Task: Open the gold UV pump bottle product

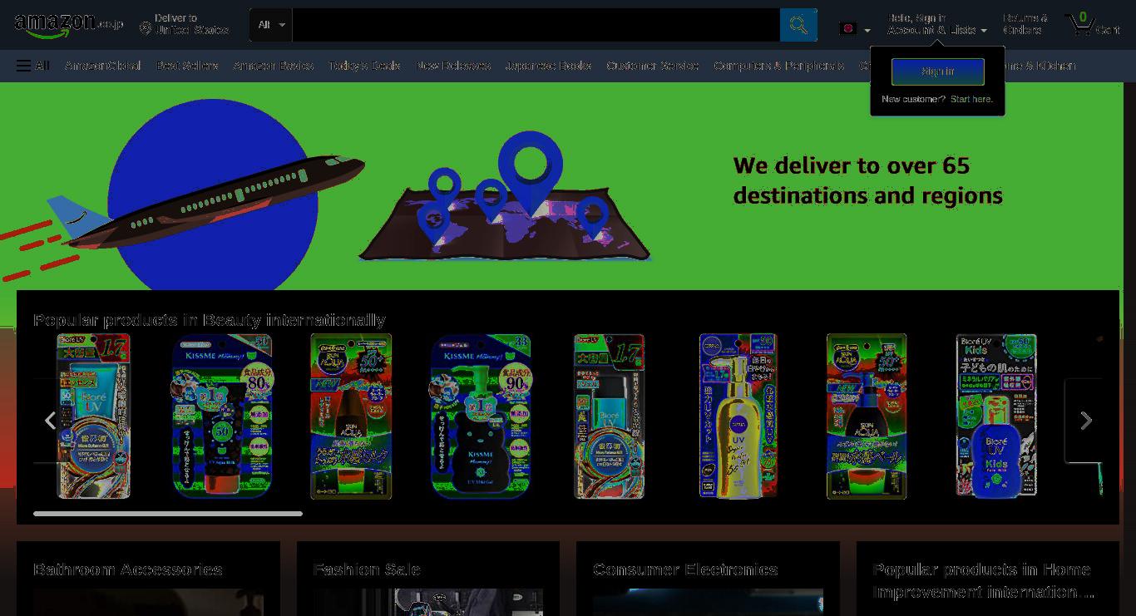Action: tap(738, 416)
